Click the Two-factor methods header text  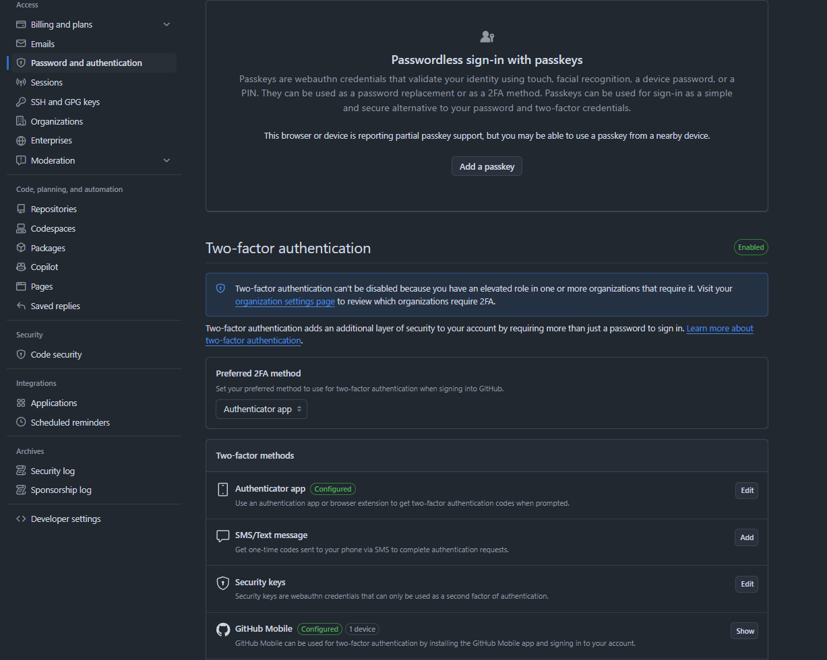click(x=255, y=456)
